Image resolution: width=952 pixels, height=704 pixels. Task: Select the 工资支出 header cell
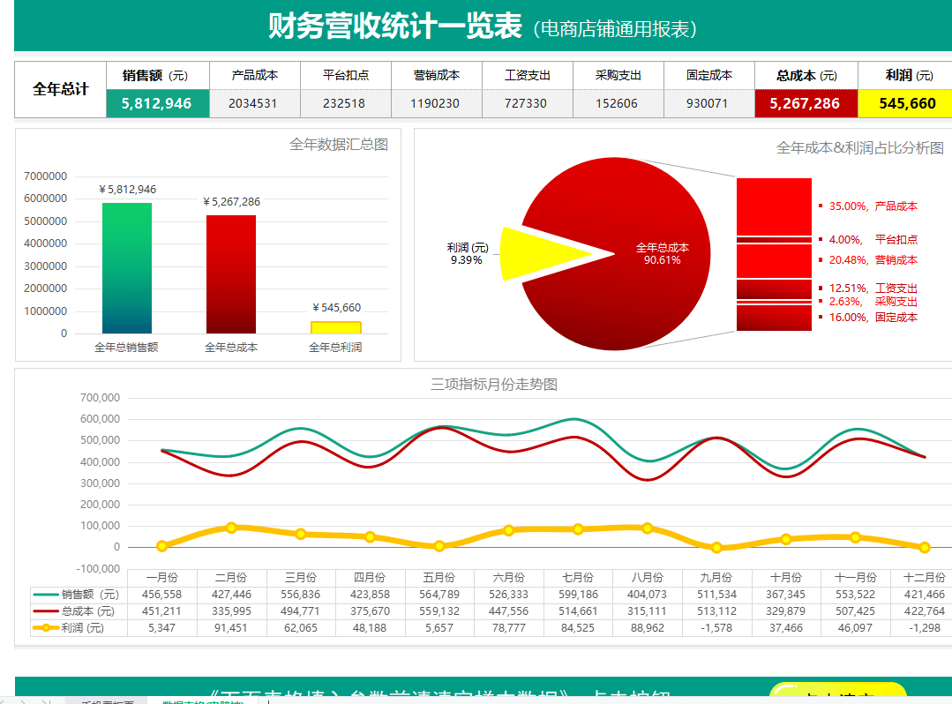pyautogui.click(x=527, y=75)
